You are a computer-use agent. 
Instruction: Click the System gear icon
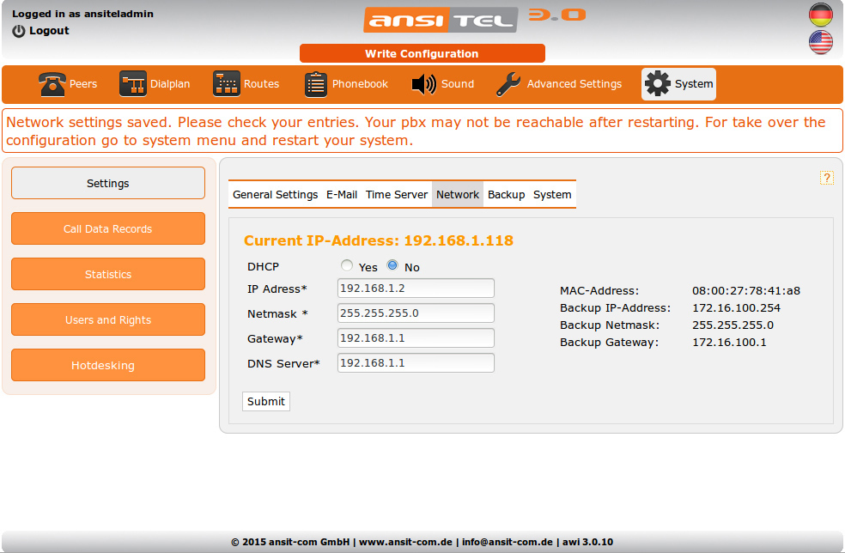tap(658, 84)
